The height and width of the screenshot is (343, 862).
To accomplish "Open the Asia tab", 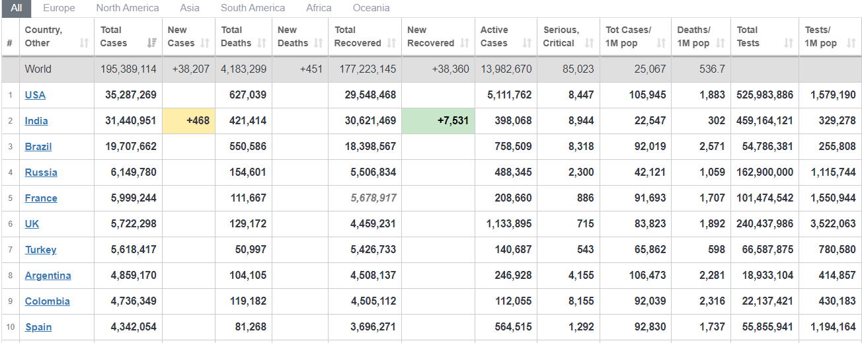I will click(190, 8).
